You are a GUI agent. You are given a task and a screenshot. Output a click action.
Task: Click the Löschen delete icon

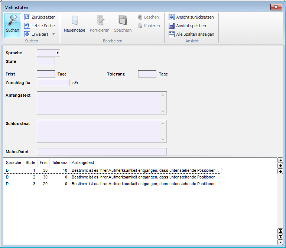pyautogui.click(x=140, y=17)
